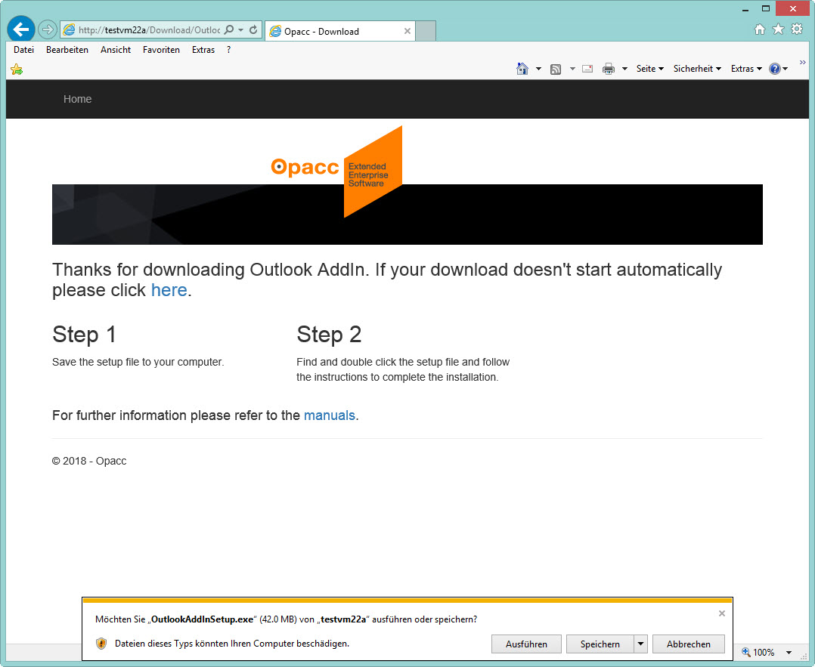Click the Opacc logo banner

[x=336, y=171]
